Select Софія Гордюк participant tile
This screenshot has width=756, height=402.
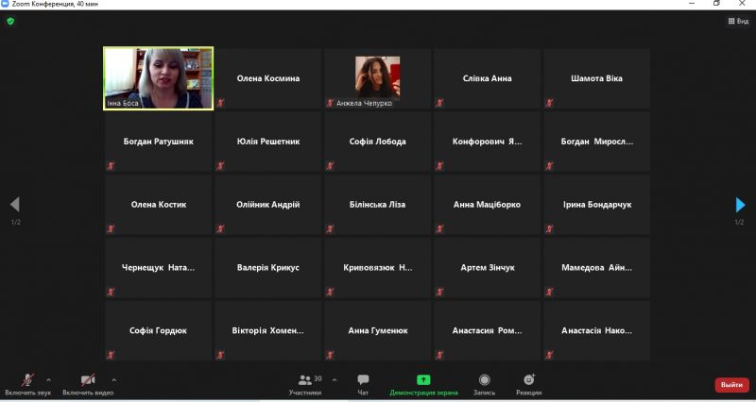click(158, 330)
